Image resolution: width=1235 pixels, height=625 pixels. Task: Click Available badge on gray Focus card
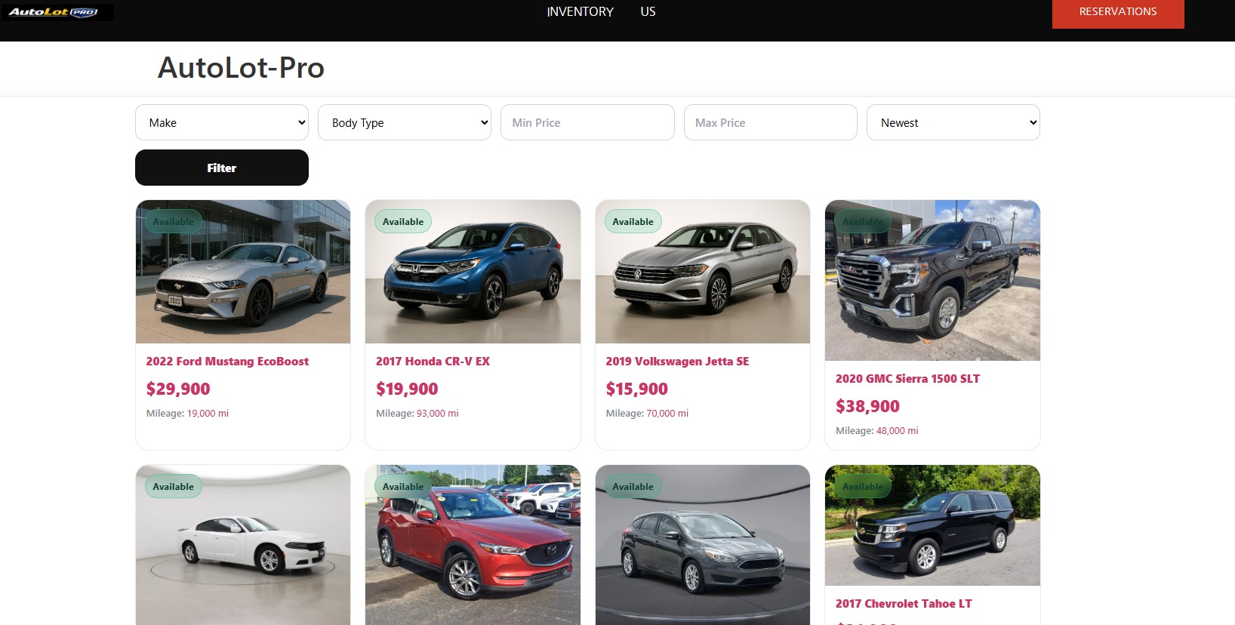pos(633,486)
